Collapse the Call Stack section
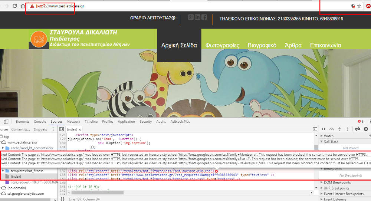This screenshot has height=201, width=371. (x=322, y=141)
